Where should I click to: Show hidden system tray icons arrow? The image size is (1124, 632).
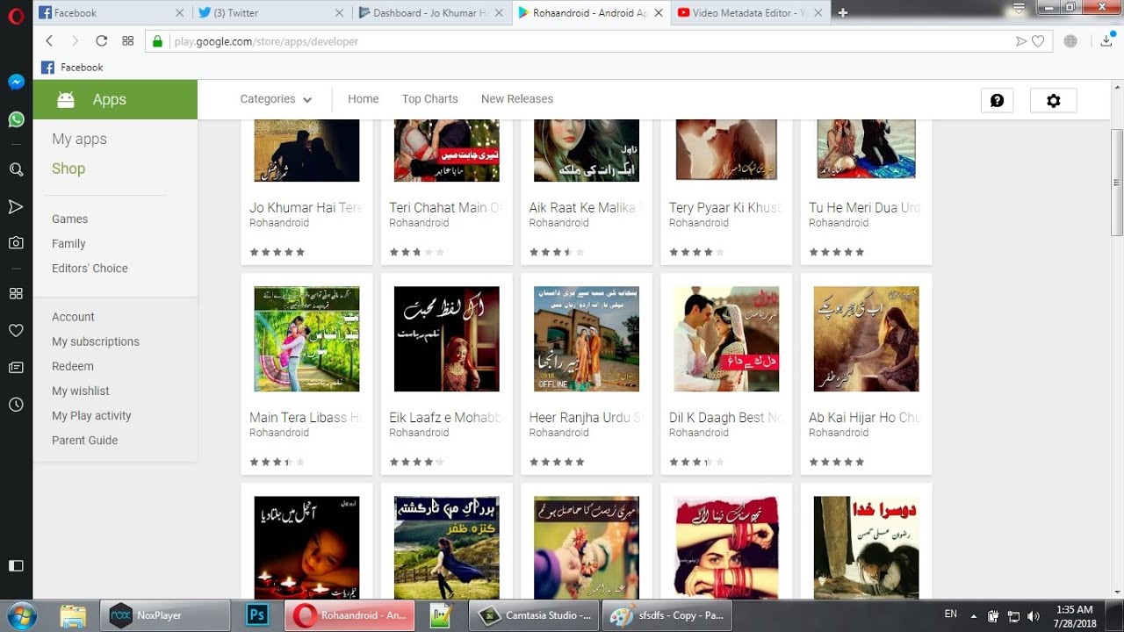pyautogui.click(x=973, y=616)
